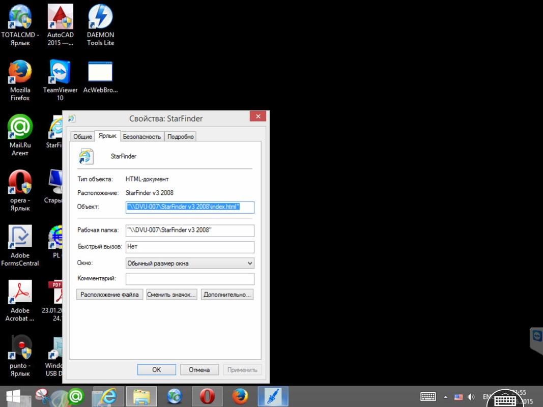
Task: Open File Explorer from the taskbar
Action: (x=141, y=396)
